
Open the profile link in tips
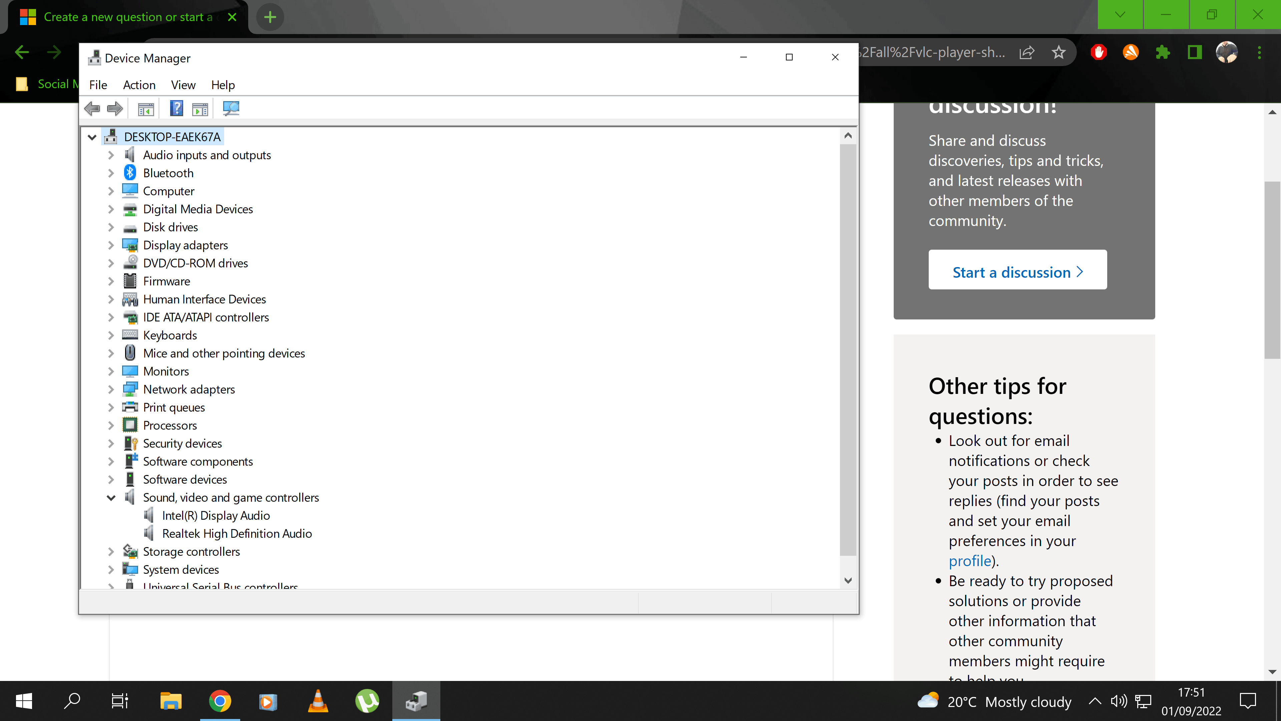[x=970, y=561]
